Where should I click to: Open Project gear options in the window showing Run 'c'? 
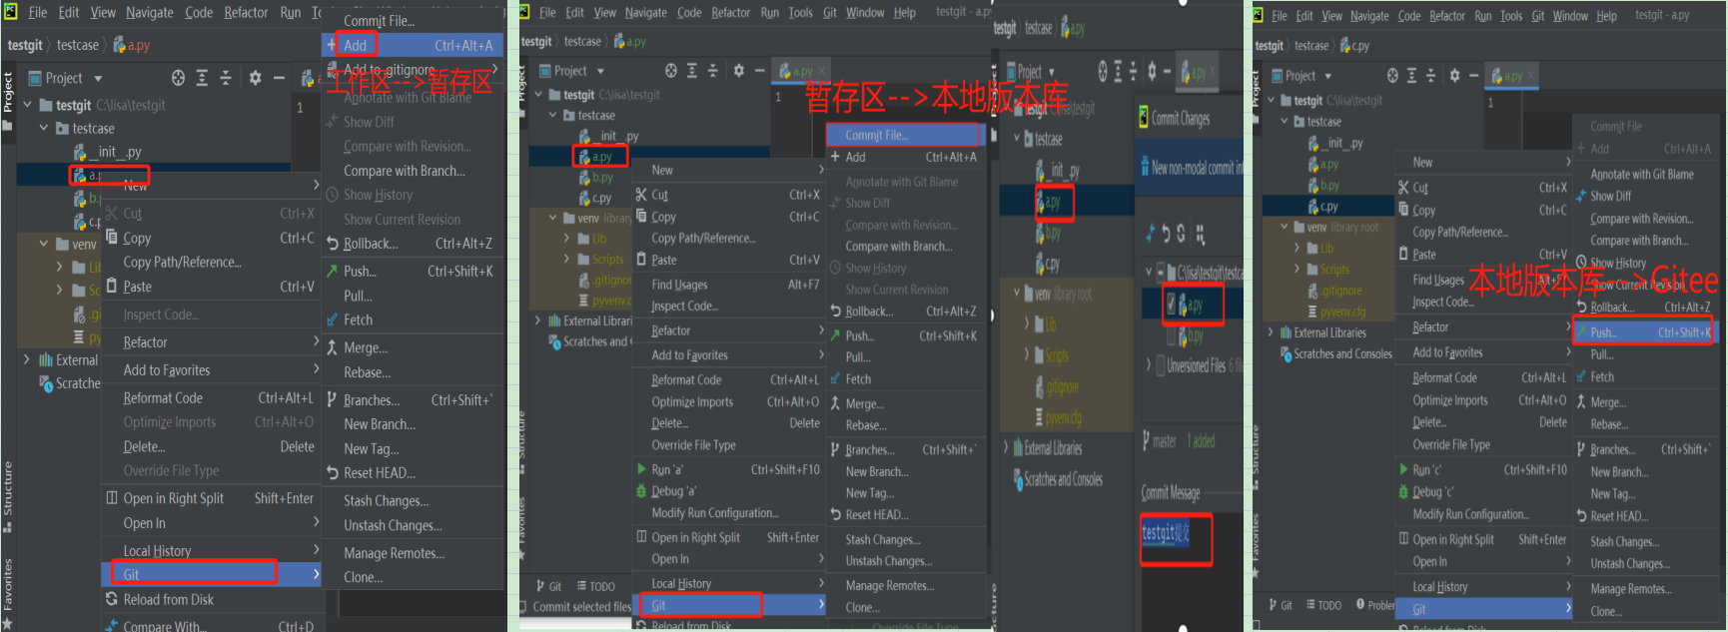click(1454, 76)
